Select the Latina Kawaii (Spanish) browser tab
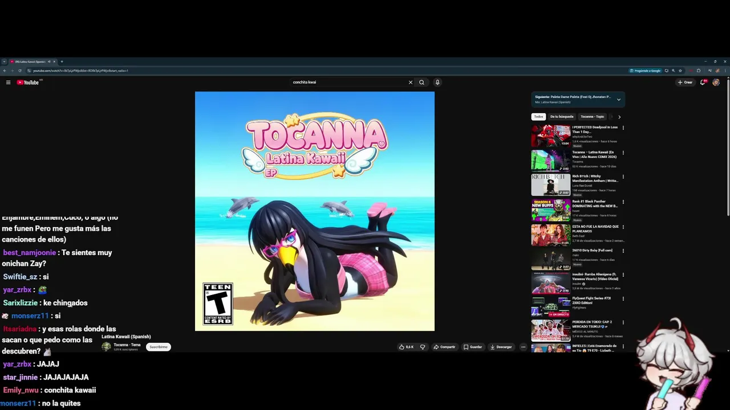Screen dimensions: 730x410 point(33,61)
